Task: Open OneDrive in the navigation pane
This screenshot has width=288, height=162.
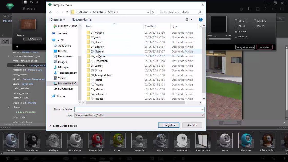Action: pyautogui.click(x=62, y=33)
